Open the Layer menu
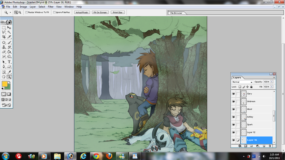Viewport: 285px width, 160px height. [33, 7]
